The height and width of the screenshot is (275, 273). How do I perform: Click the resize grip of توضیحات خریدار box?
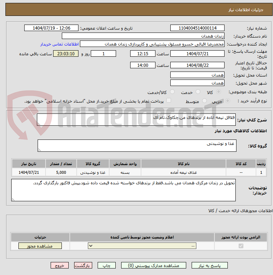pyautogui.click(x=13, y=199)
